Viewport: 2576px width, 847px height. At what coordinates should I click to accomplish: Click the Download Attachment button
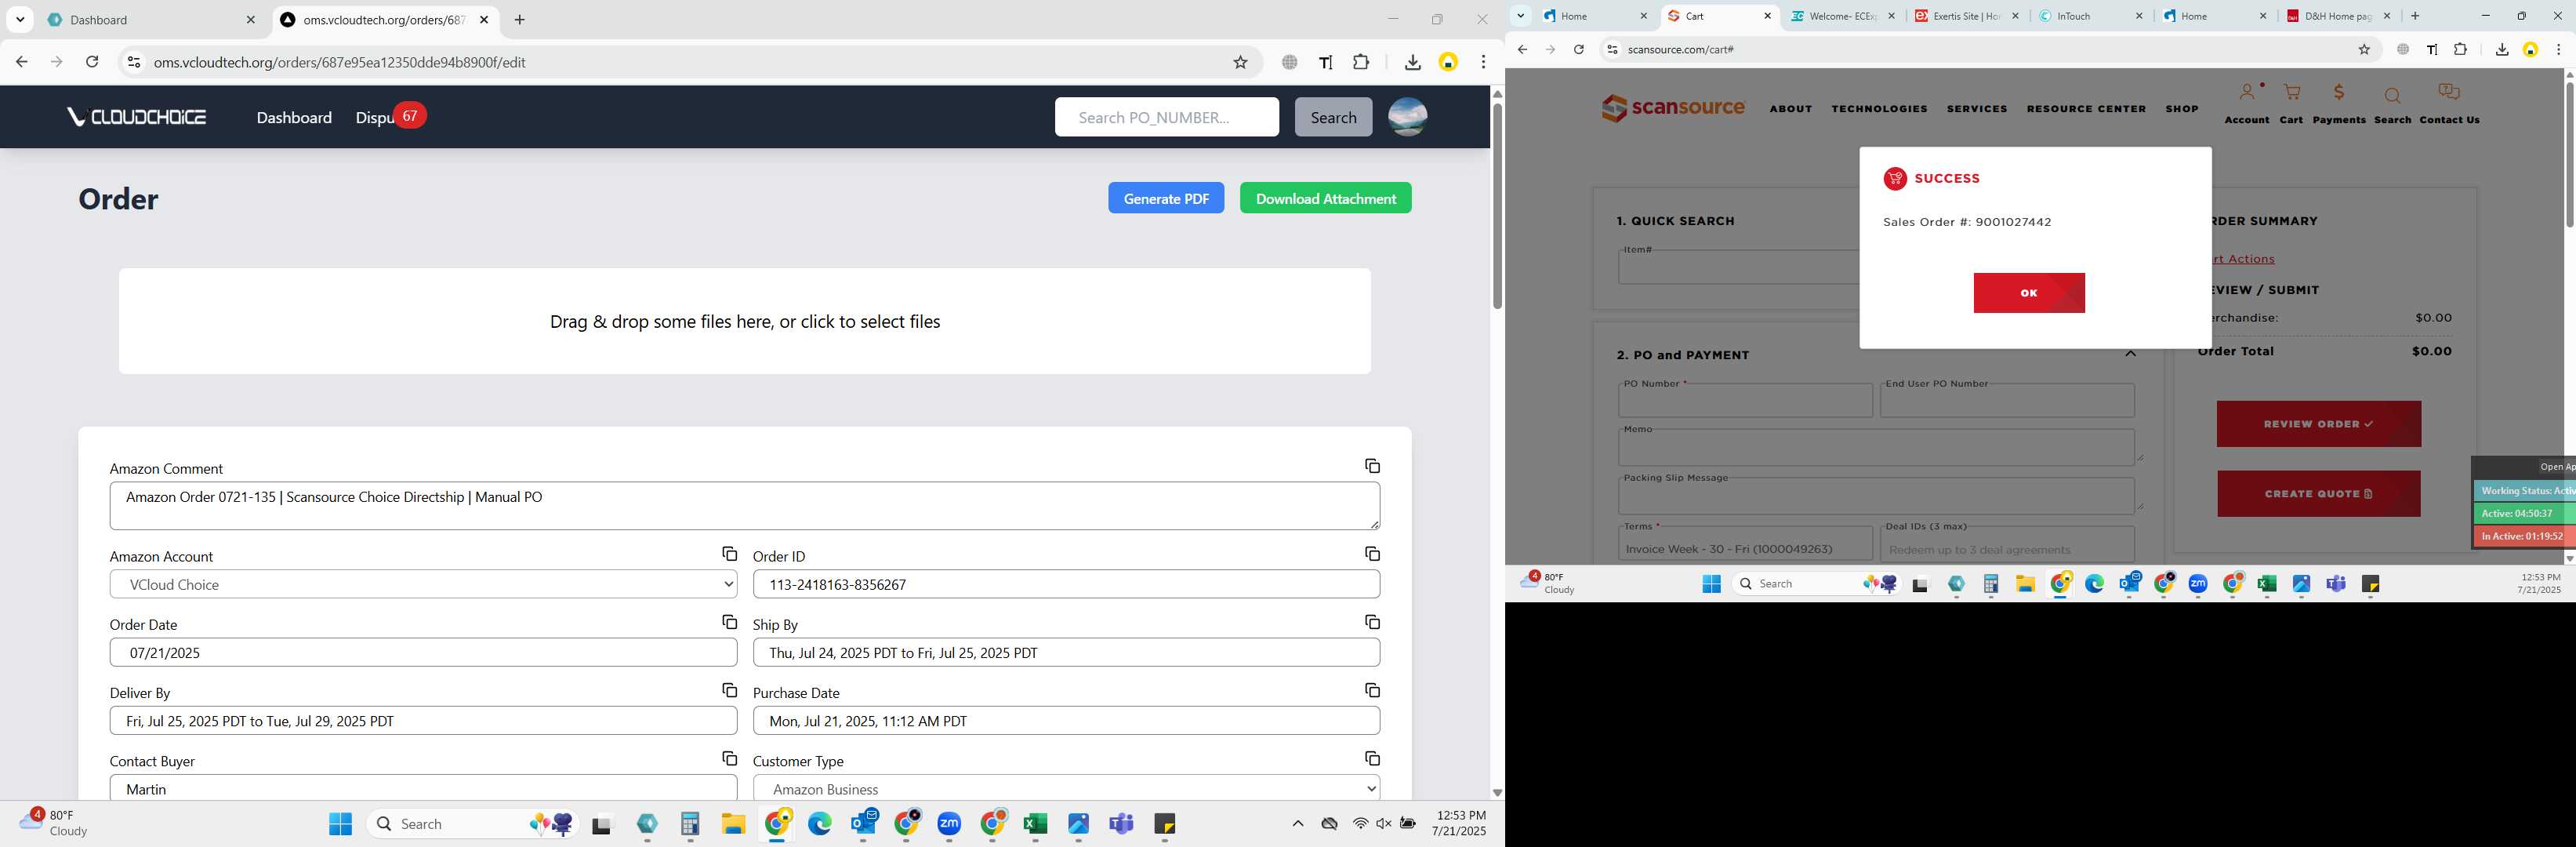tap(1326, 198)
